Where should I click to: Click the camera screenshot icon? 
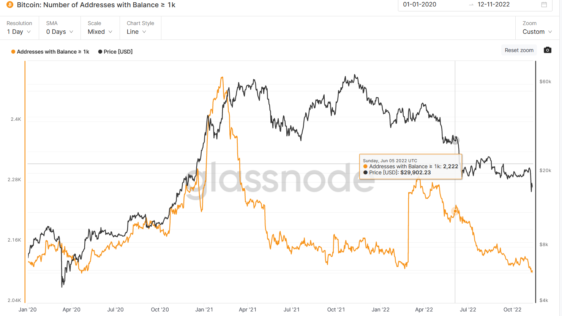tap(547, 50)
